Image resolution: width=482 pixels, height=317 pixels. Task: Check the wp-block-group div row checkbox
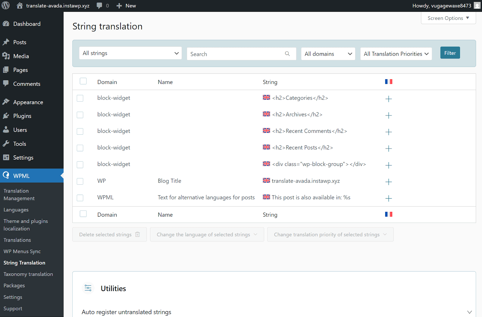pyautogui.click(x=80, y=165)
